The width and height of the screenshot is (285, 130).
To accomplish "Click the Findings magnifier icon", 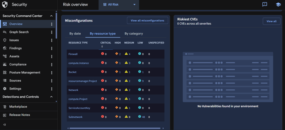I will [5, 48].
